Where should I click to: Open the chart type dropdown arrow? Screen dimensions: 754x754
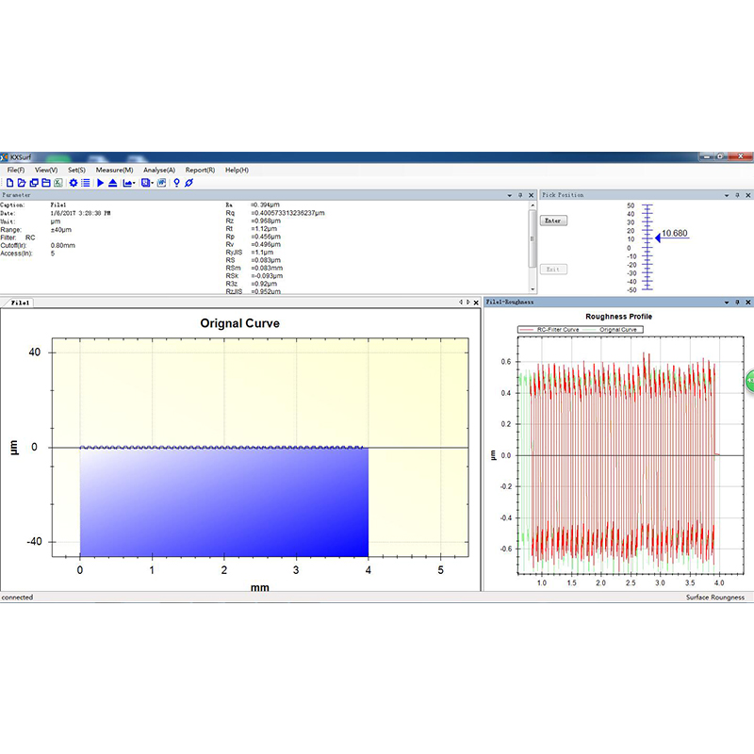pyautogui.click(x=134, y=183)
